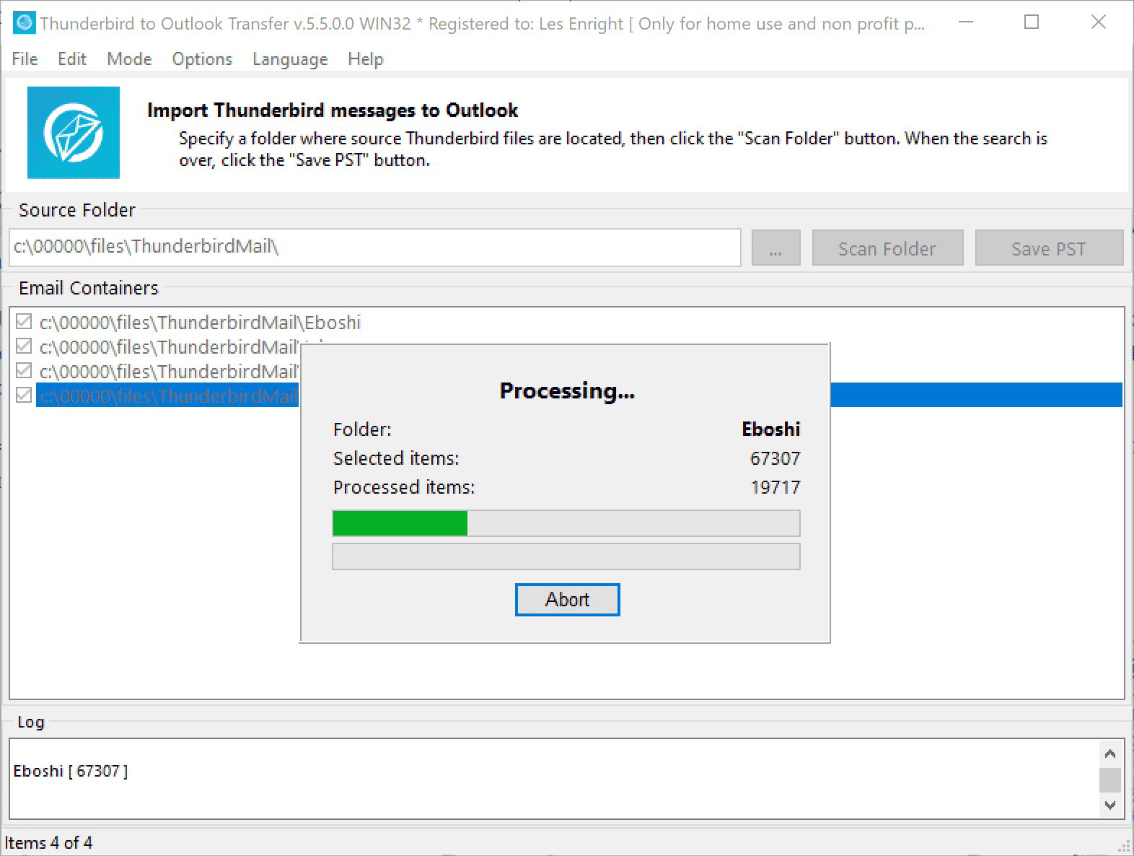1134x856 pixels.
Task: Click the log scrollbar down arrow
Action: (x=1110, y=805)
